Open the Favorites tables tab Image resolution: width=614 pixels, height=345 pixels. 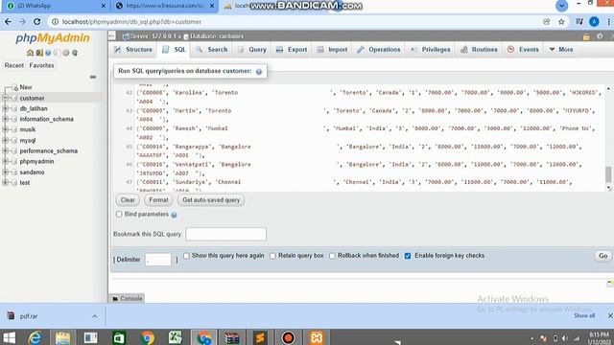(x=41, y=65)
